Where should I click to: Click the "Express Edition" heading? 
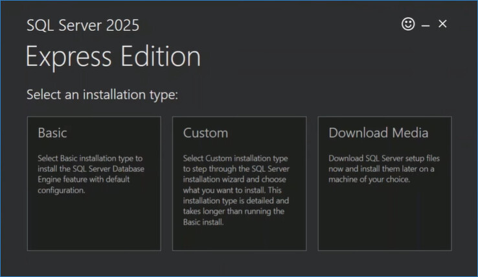pyautogui.click(x=113, y=57)
